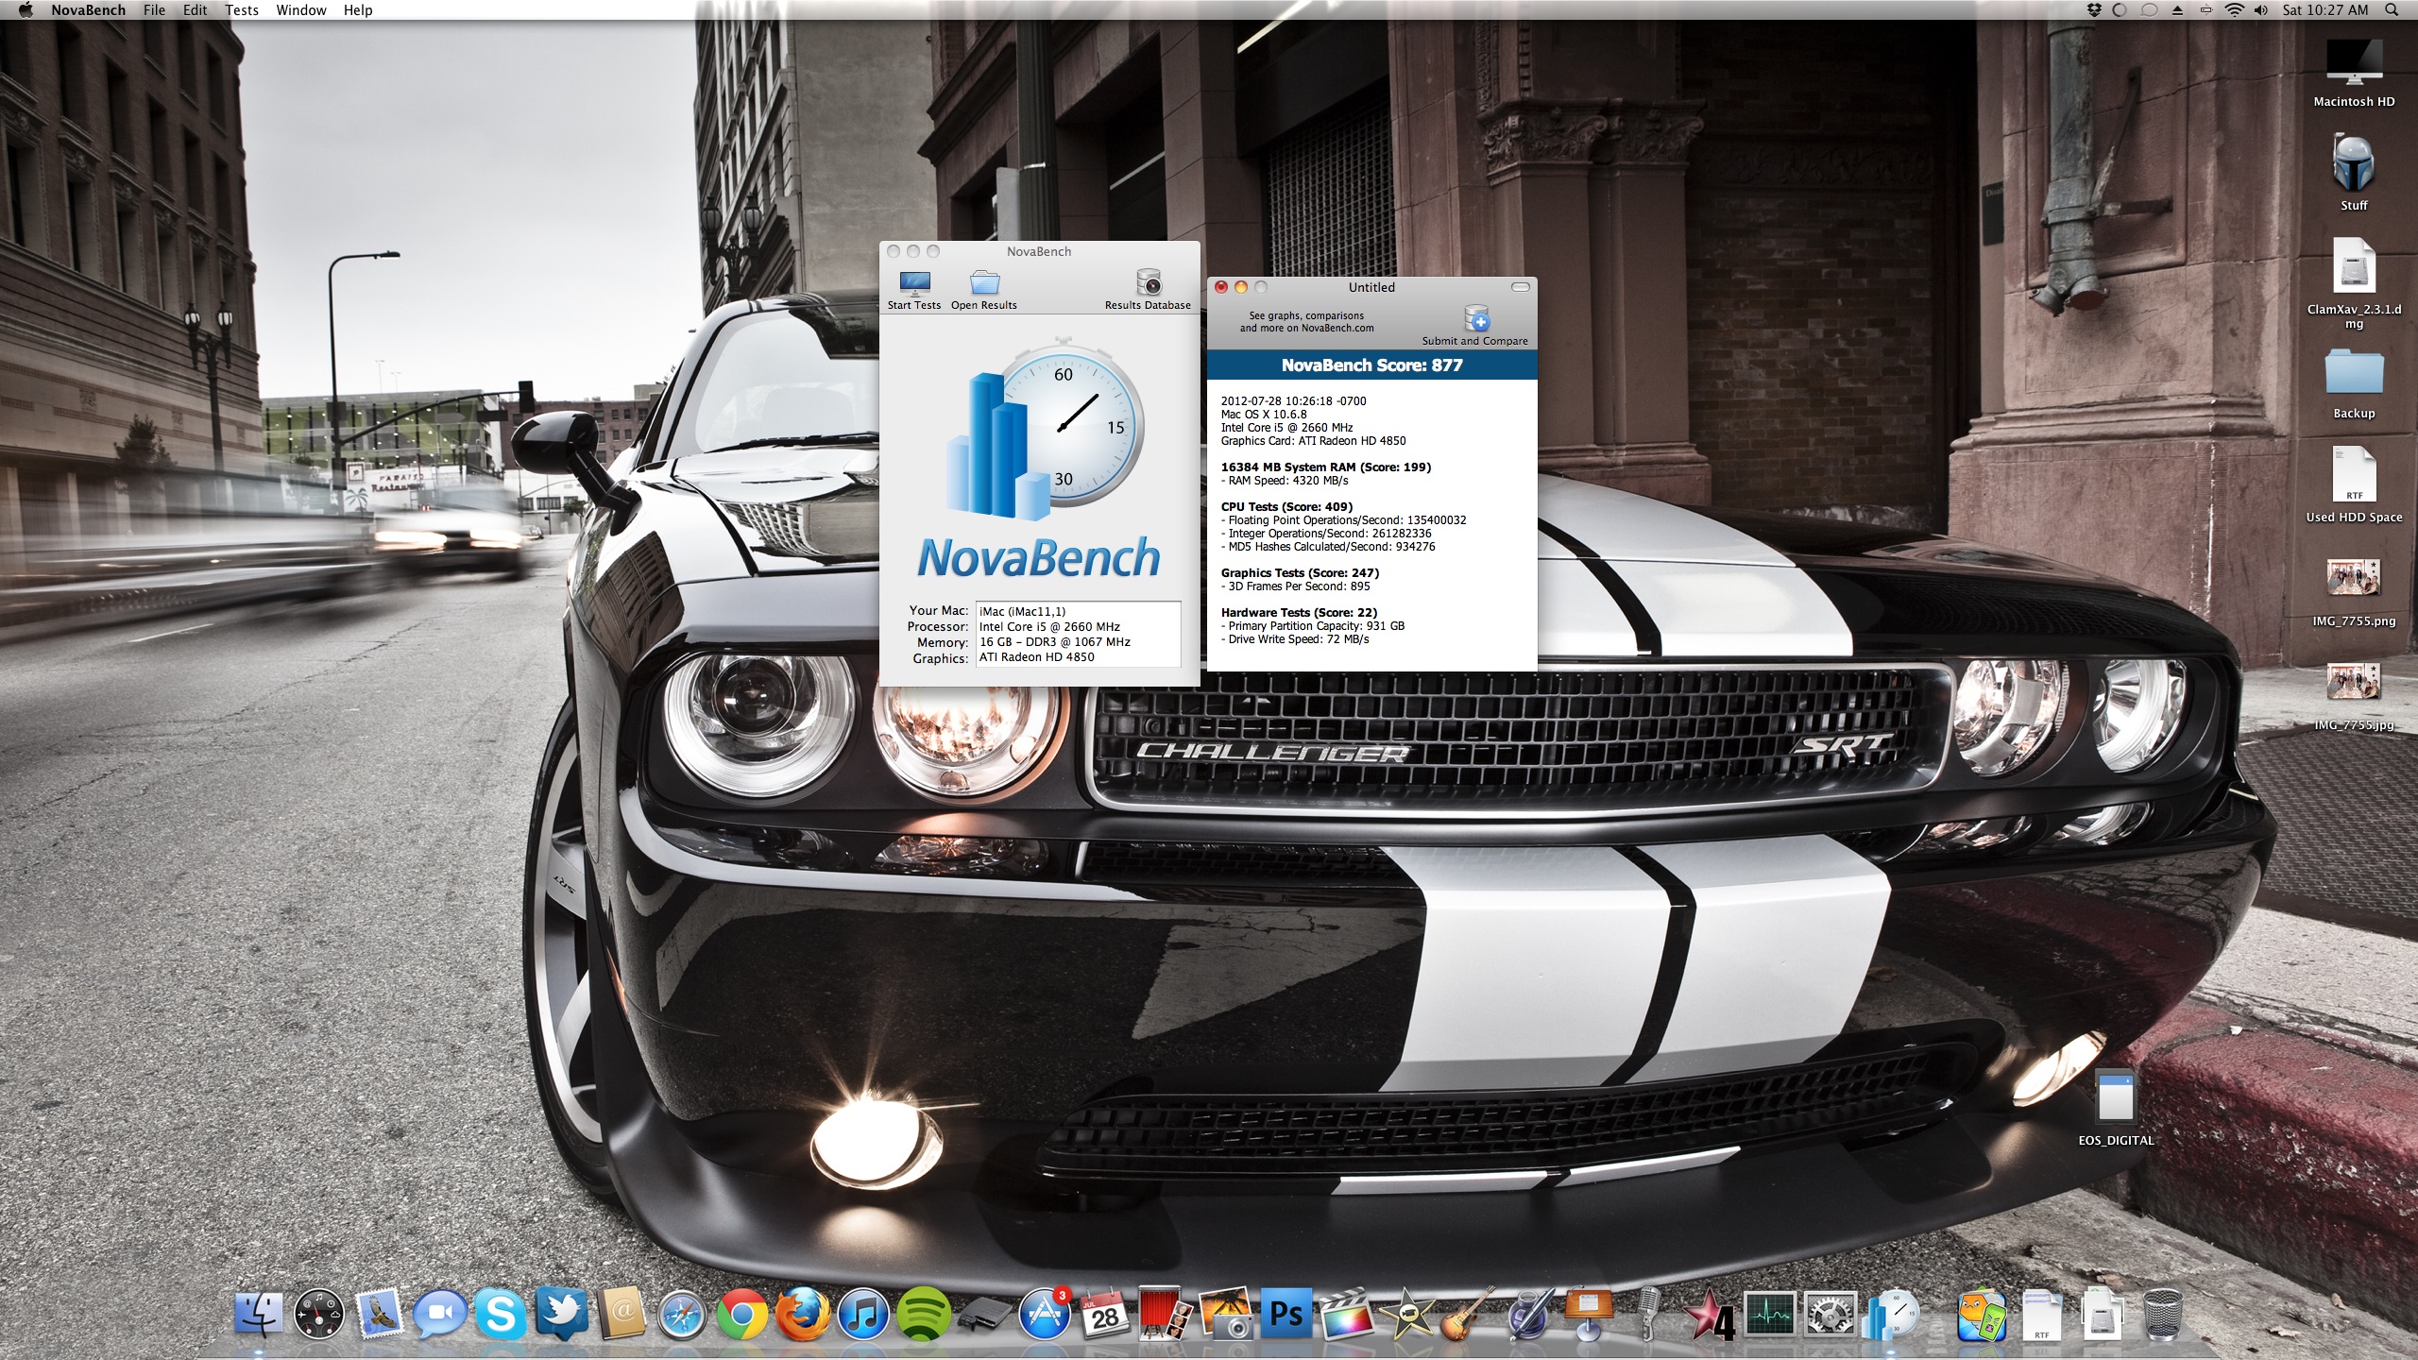2418x1360 pixels.
Task: Launch Spotify from the dock
Action: coord(923,1315)
